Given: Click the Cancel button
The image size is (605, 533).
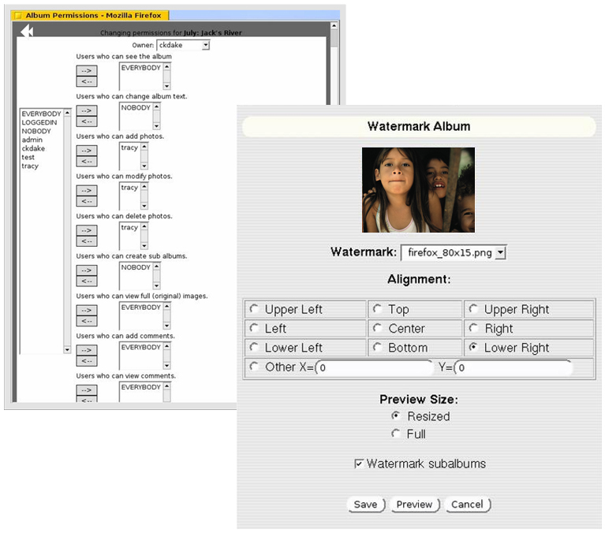Looking at the screenshot, I should click(x=468, y=505).
